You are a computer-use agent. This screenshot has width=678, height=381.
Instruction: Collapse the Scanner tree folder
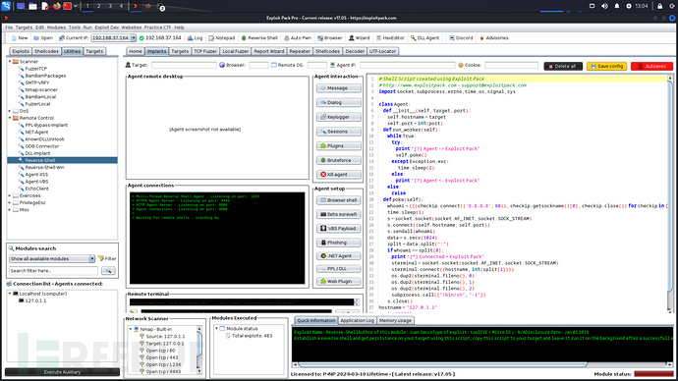[10, 61]
